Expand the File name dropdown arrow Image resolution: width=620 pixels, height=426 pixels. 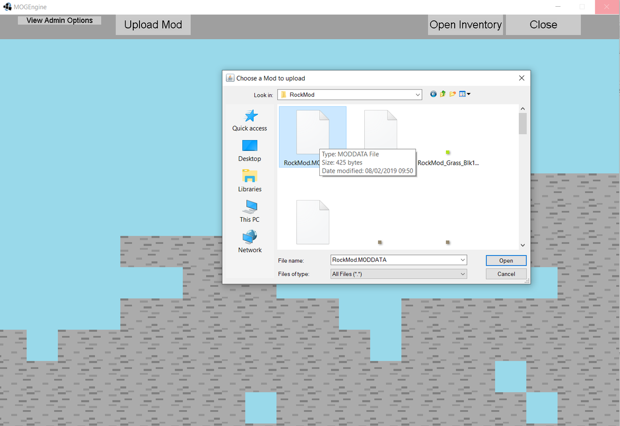click(x=462, y=260)
